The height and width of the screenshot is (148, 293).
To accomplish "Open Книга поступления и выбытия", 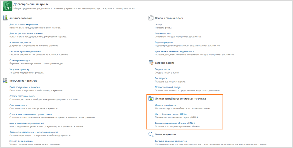I will click(24, 87).
